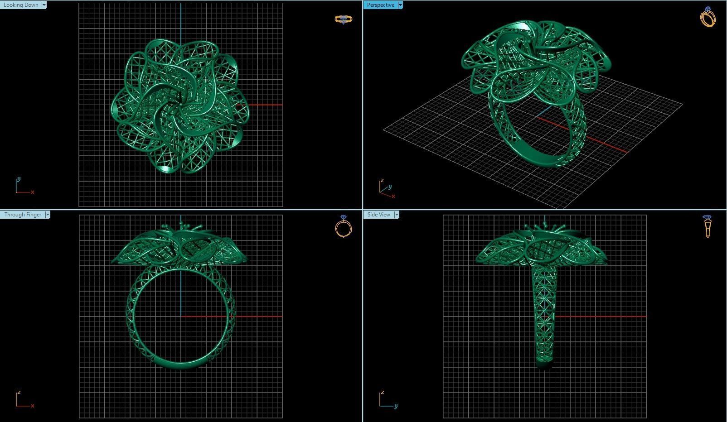The width and height of the screenshot is (727, 422).
Task: Click the front ring icon in Through Finger view
Action: pyautogui.click(x=344, y=226)
